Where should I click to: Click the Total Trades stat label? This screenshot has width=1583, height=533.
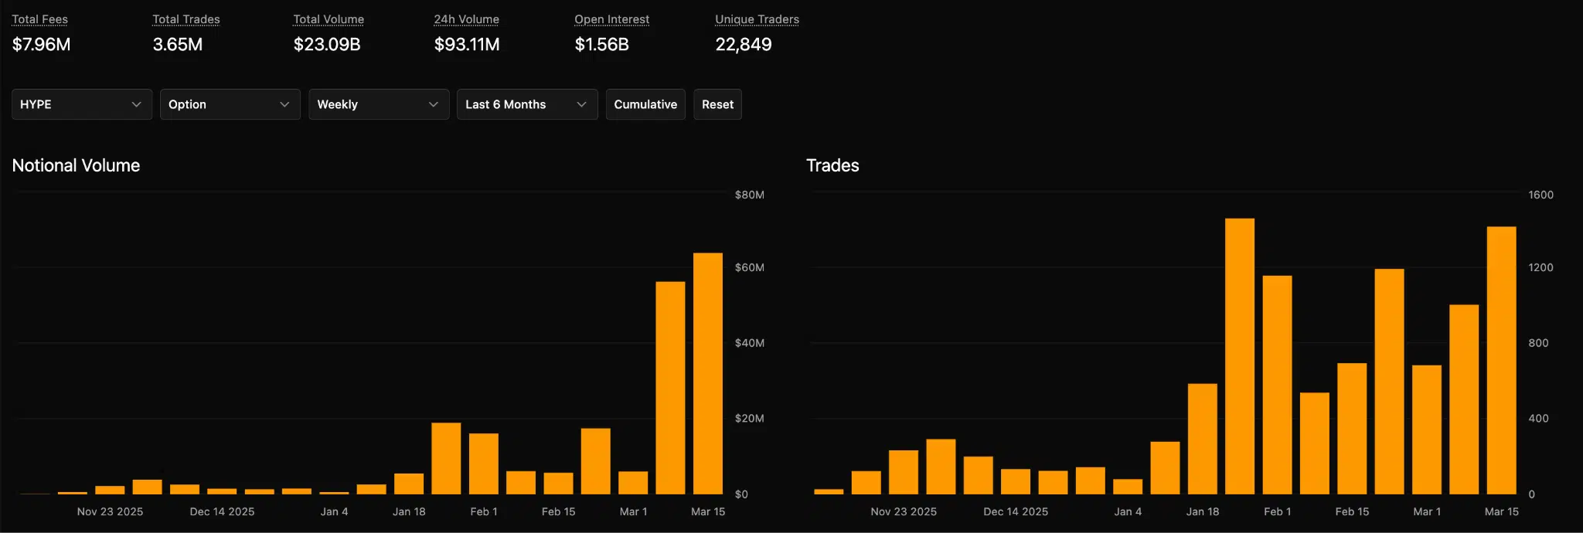coord(186,19)
